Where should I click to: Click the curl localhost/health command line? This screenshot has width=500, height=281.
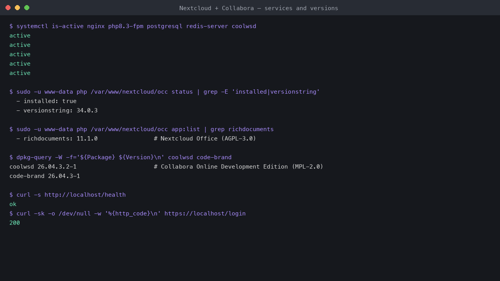point(68,195)
